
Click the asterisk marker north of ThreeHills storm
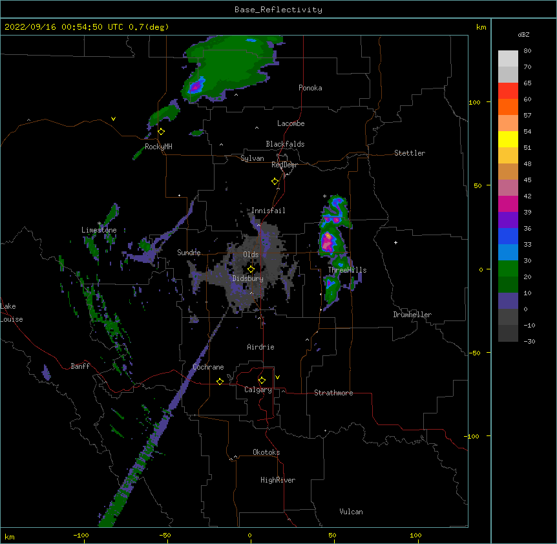click(324, 196)
